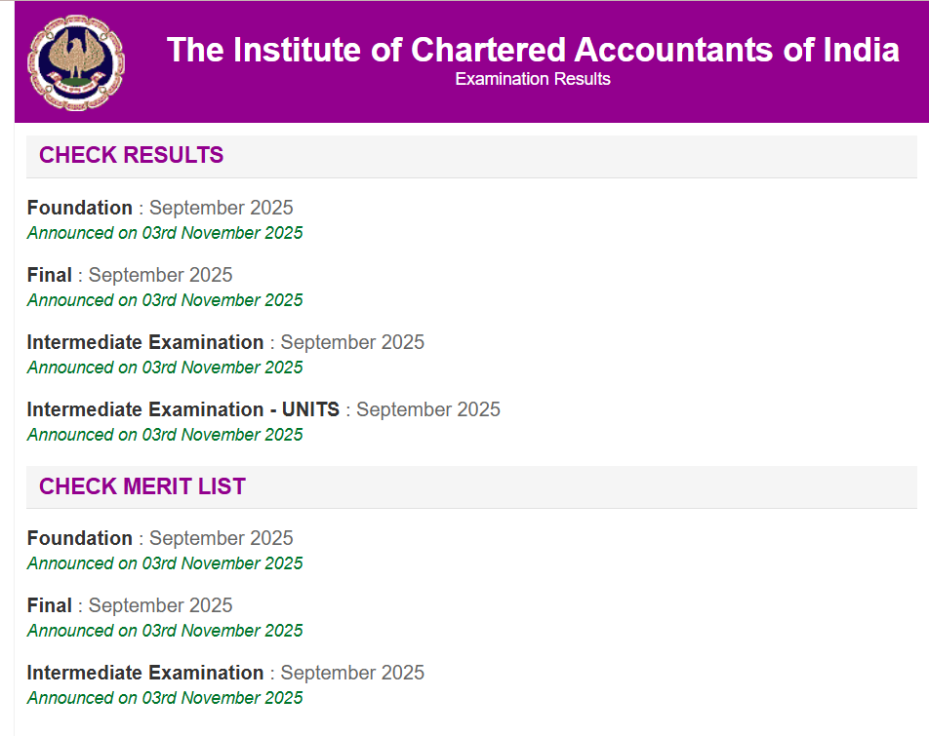929x736 pixels.
Task: Click announcement date below Intermediate Examination in Check Results
Action: [165, 368]
